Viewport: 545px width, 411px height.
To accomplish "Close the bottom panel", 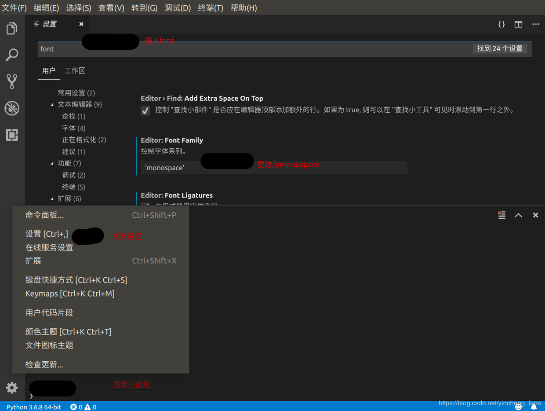I will pyautogui.click(x=535, y=215).
